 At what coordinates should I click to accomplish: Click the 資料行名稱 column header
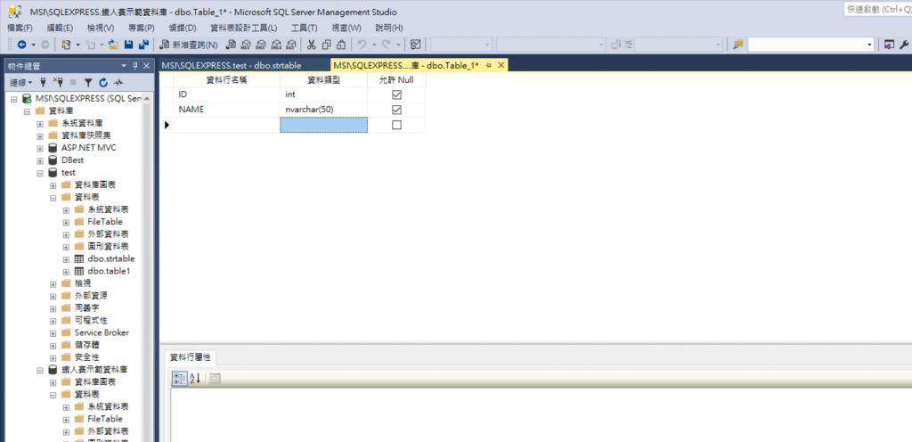click(x=227, y=79)
